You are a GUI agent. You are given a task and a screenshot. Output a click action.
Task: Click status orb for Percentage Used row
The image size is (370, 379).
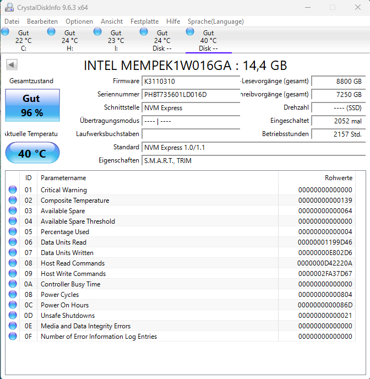[x=13, y=231]
